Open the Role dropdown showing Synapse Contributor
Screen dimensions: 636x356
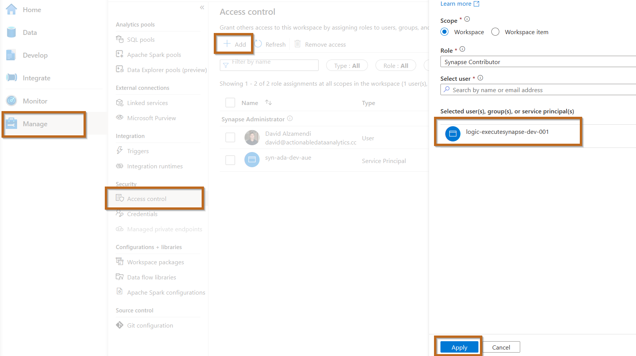coord(538,62)
